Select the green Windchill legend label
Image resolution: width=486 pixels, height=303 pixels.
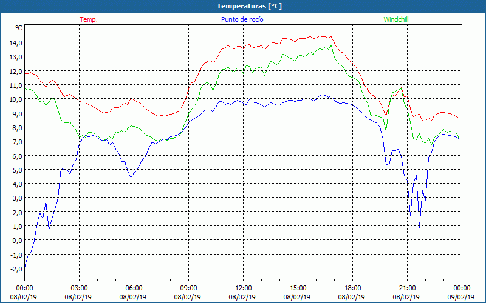click(396, 19)
